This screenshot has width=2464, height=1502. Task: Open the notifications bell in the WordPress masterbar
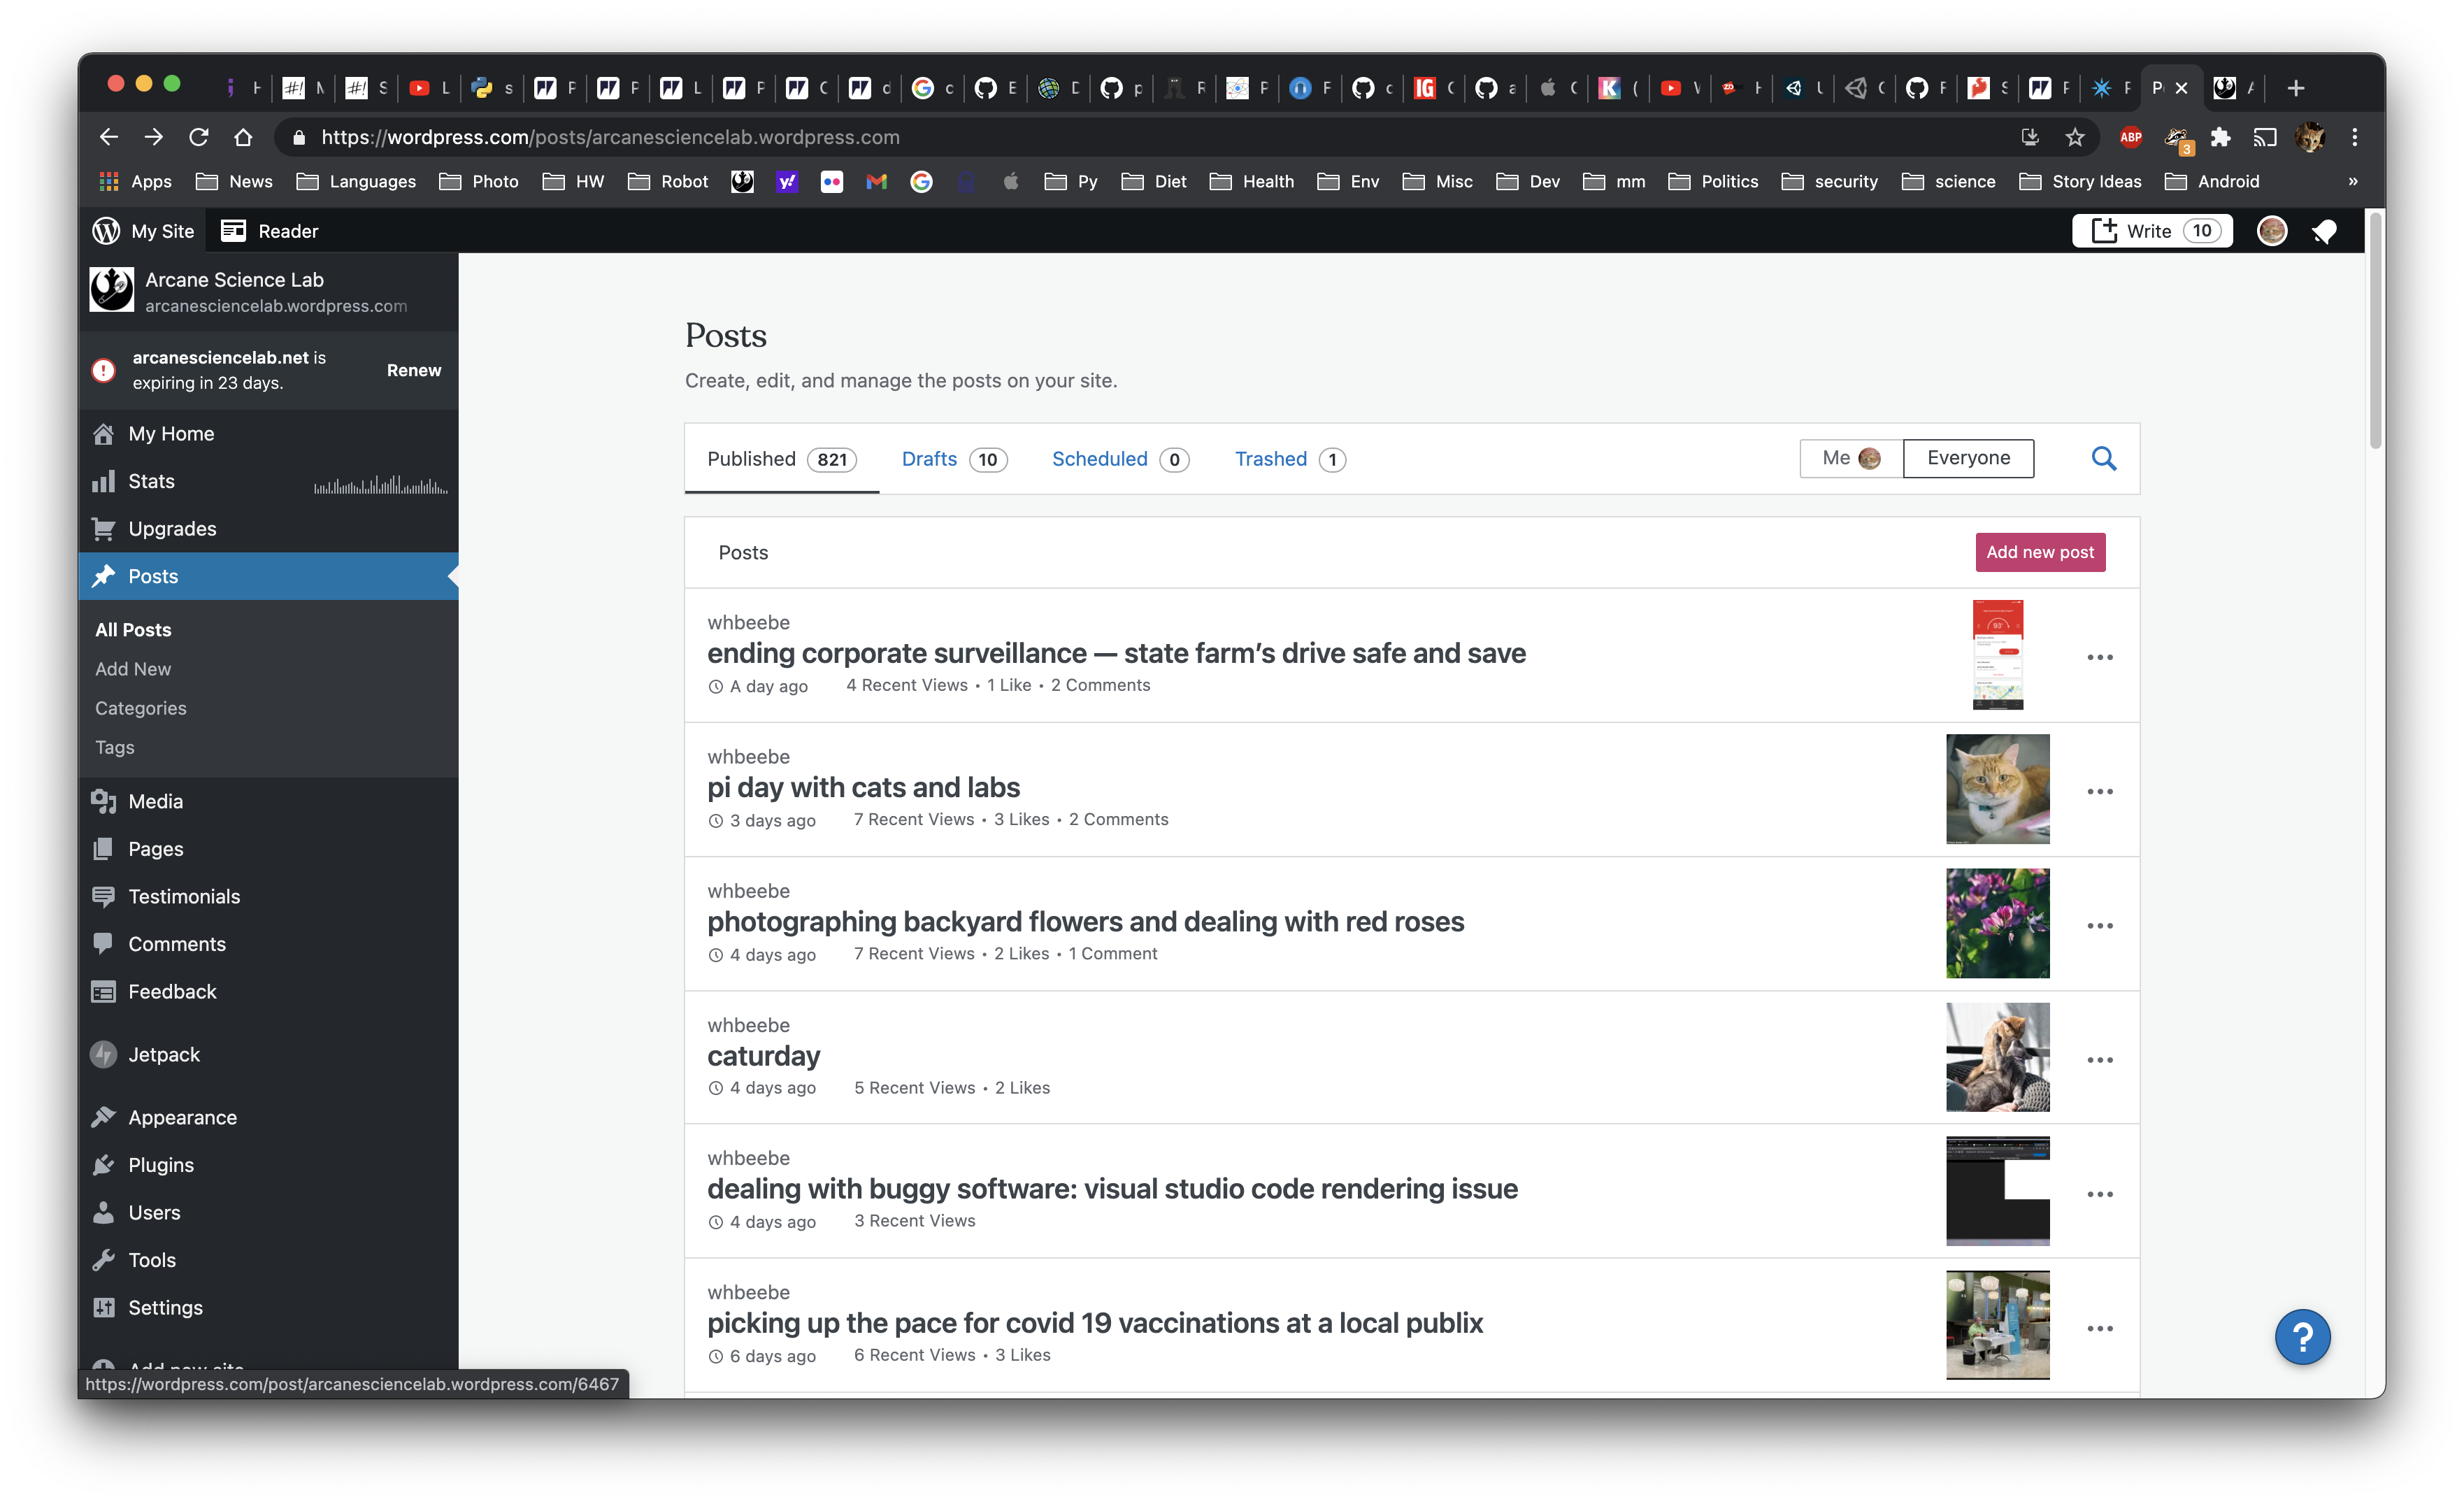pyautogui.click(x=2324, y=231)
